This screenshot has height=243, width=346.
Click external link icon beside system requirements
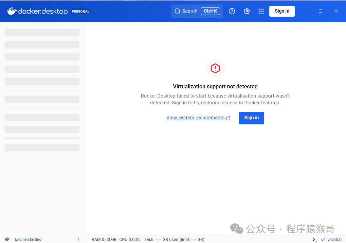[x=228, y=118]
